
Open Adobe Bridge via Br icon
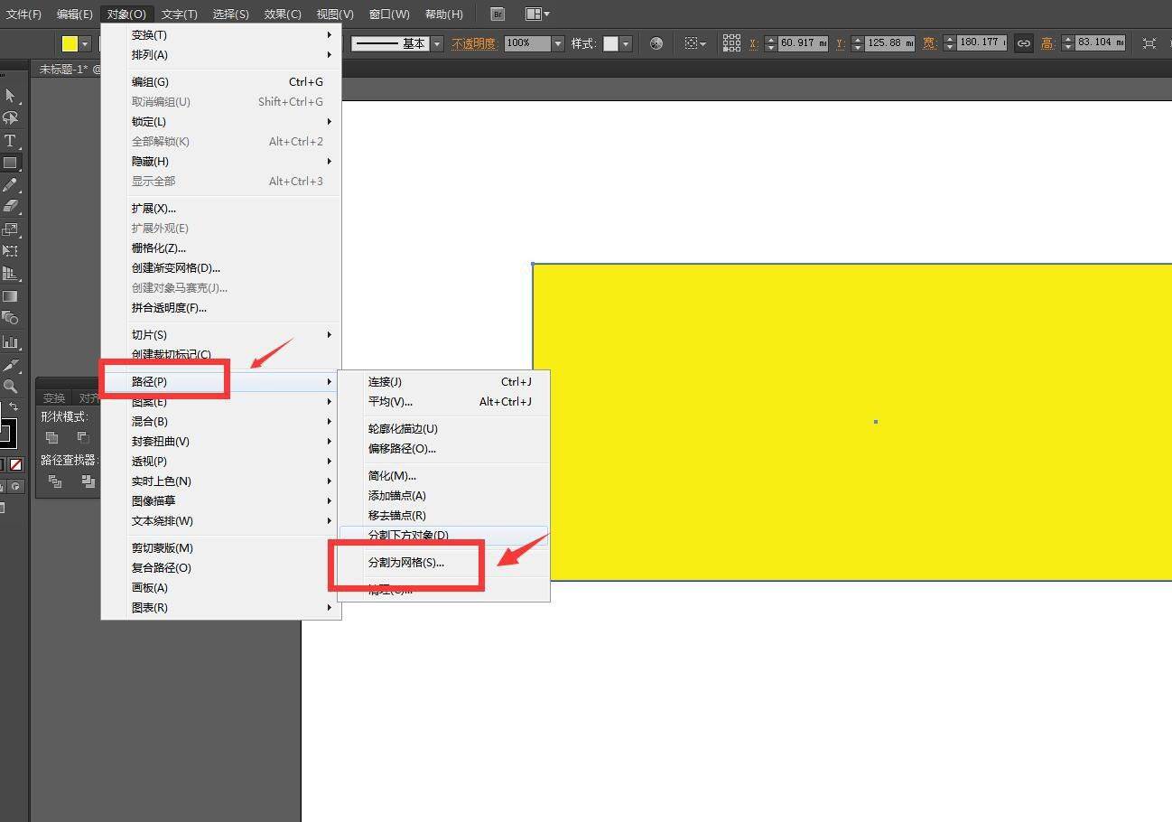[x=497, y=14]
